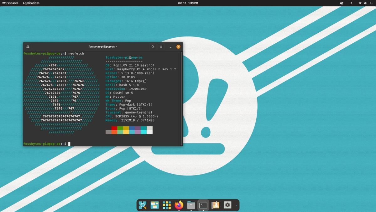Open the application grid launcher in the dock

pos(166,205)
